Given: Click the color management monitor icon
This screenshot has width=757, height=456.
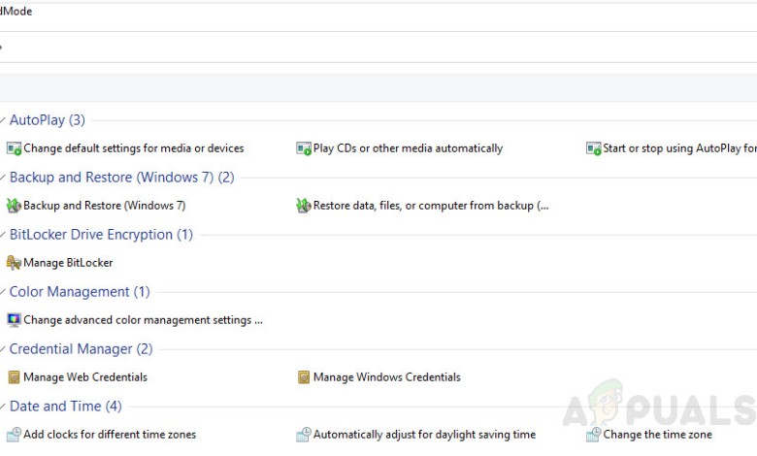Looking at the screenshot, I should pyautogui.click(x=14, y=320).
